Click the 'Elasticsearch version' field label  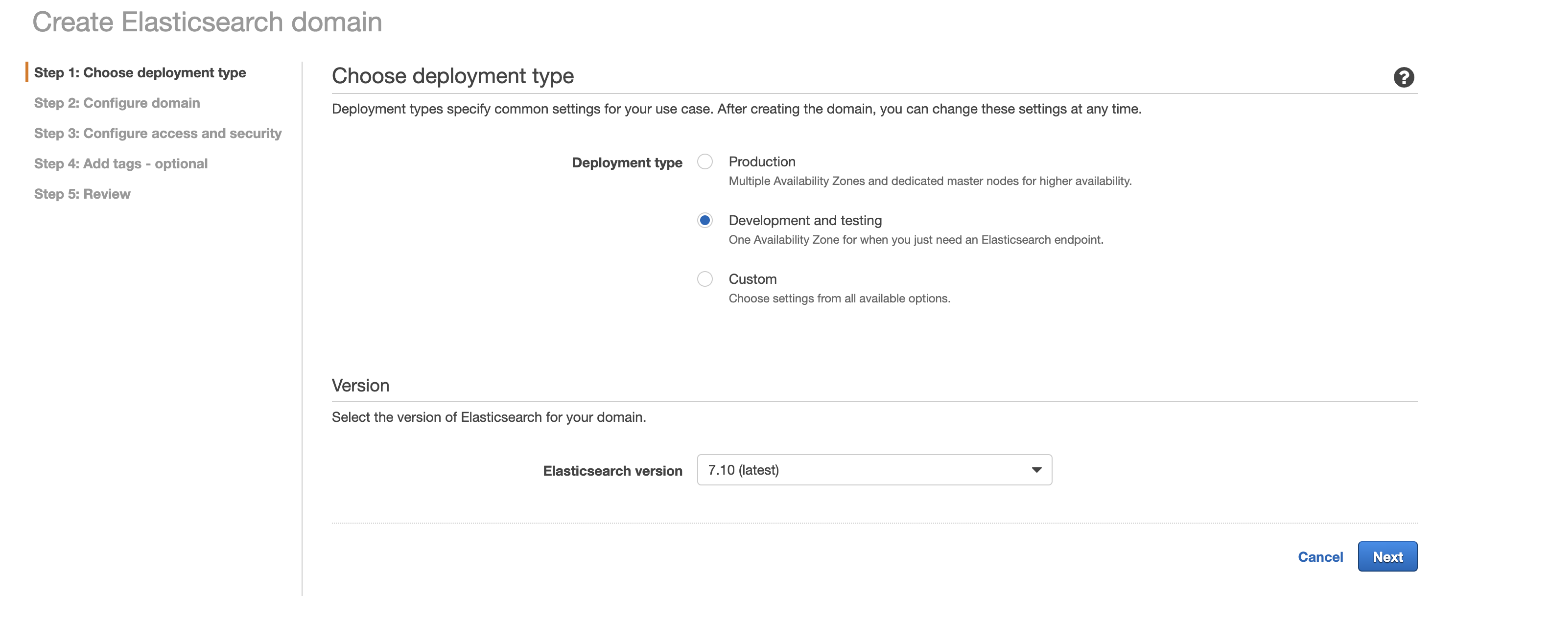coord(612,471)
